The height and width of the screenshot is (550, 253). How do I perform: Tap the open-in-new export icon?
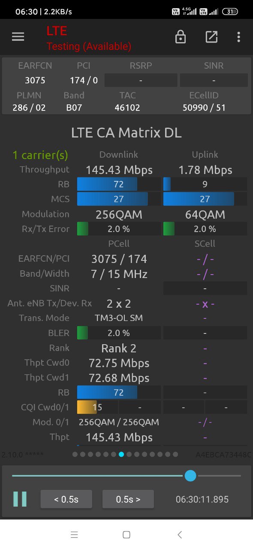coord(211,37)
